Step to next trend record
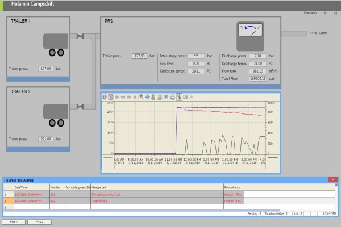The width and height of the screenshot is (341, 227). coord(129,97)
